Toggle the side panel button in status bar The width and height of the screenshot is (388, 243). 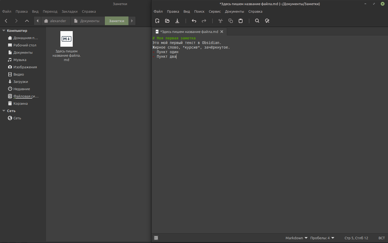156,238
